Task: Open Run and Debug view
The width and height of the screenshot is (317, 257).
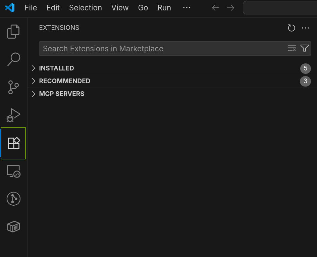Action: (13, 115)
